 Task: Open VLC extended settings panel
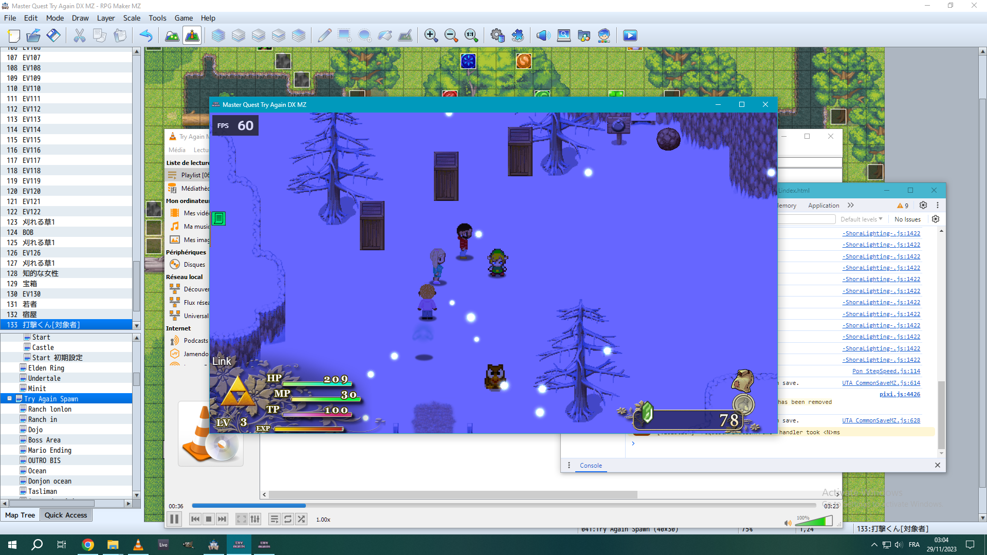(x=255, y=519)
